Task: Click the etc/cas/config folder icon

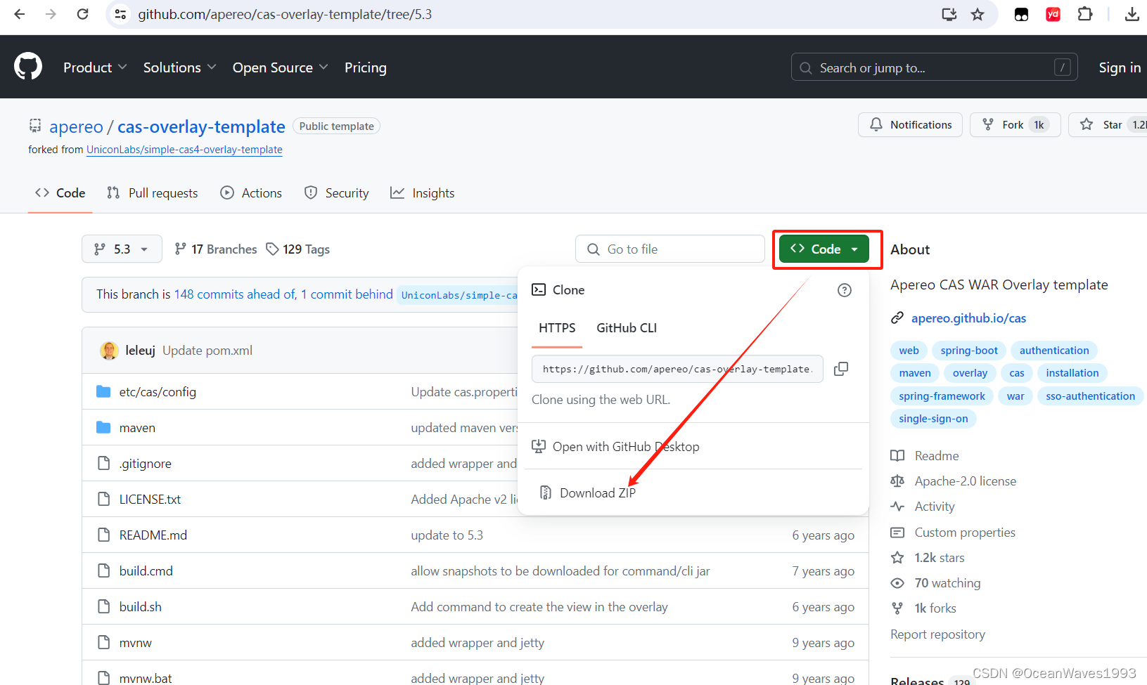Action: coord(103,391)
